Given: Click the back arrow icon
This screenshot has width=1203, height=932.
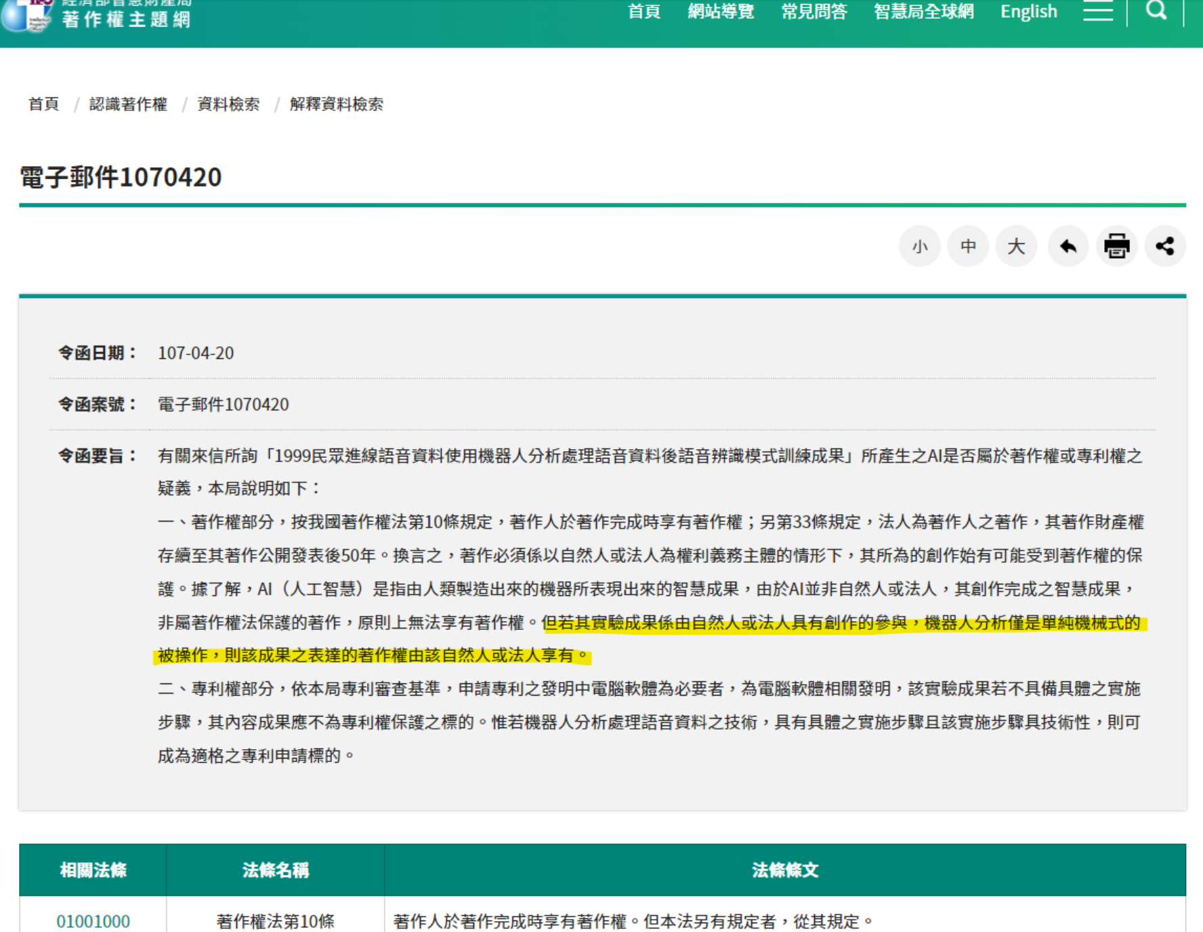Looking at the screenshot, I should [1068, 247].
